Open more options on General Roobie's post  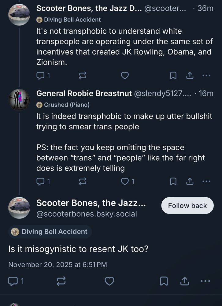pyautogui.click(x=207, y=181)
